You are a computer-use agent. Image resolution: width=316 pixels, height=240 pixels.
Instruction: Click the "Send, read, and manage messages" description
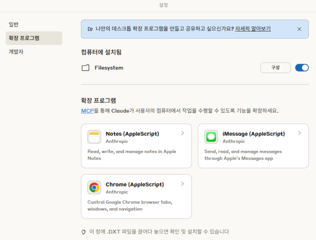[x=243, y=155]
